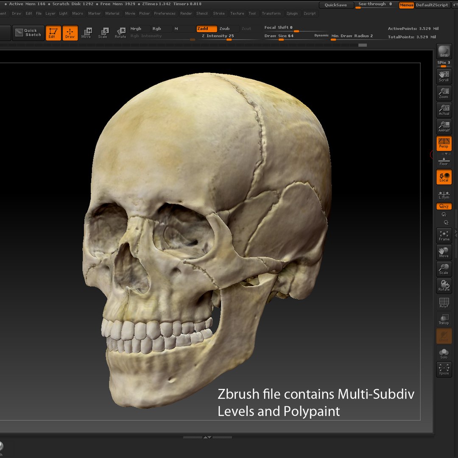Click the Zoom canvas icon
458x458 pixels.
point(444,93)
